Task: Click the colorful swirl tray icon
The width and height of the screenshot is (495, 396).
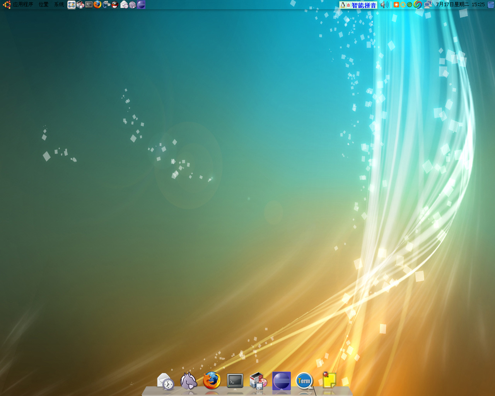Action: tap(418, 5)
